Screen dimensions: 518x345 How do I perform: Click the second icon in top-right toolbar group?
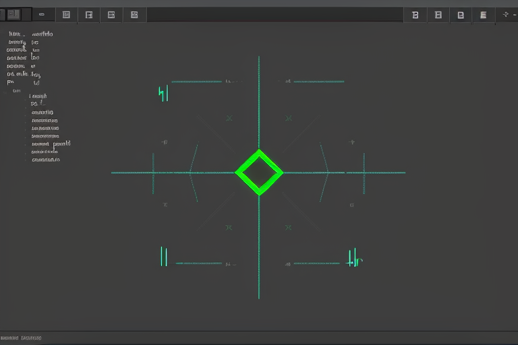point(438,14)
